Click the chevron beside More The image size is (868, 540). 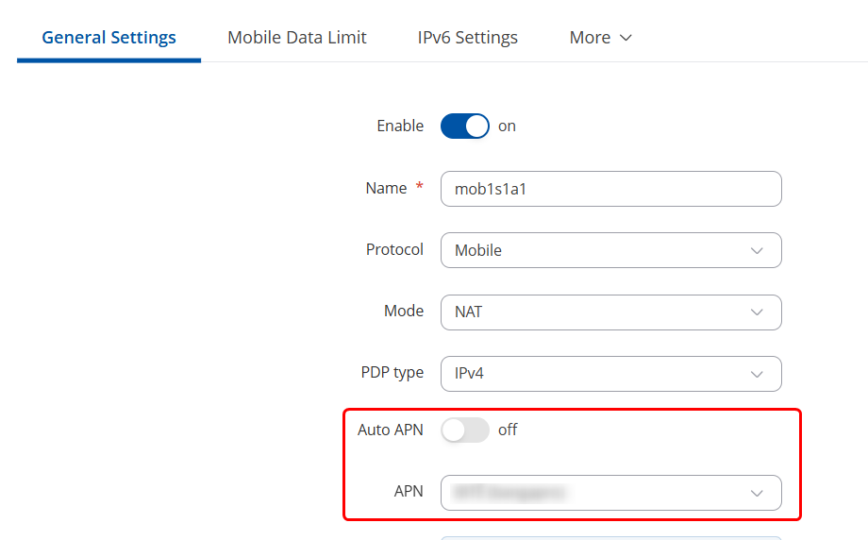(x=625, y=39)
